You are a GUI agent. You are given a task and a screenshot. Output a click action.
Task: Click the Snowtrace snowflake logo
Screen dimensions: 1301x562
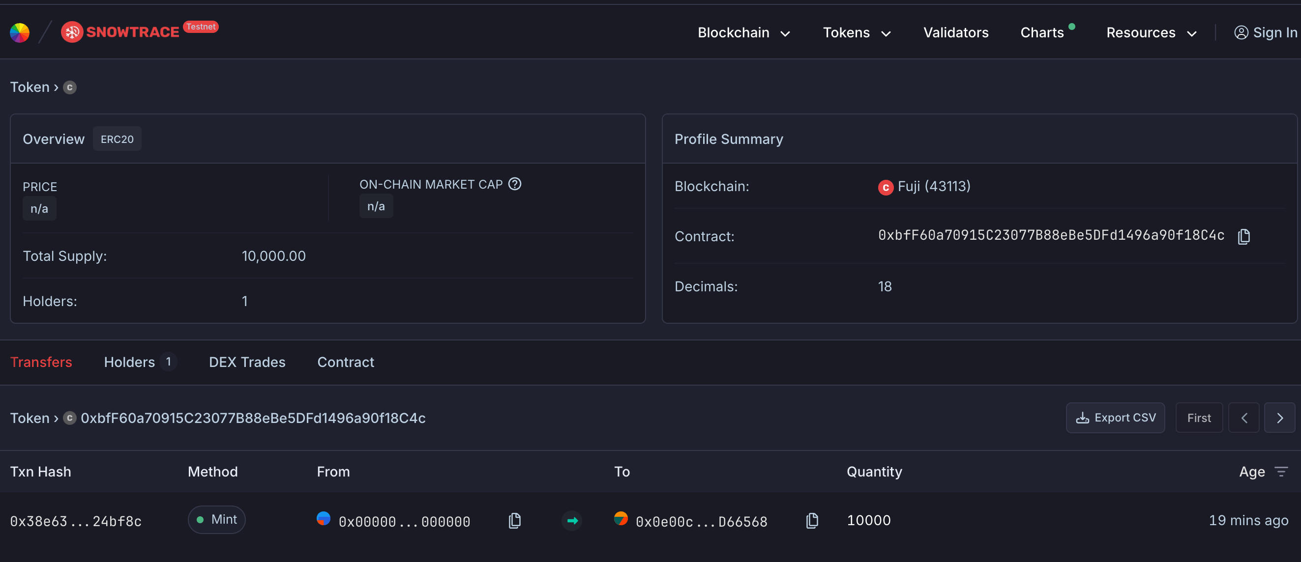pos(72,32)
